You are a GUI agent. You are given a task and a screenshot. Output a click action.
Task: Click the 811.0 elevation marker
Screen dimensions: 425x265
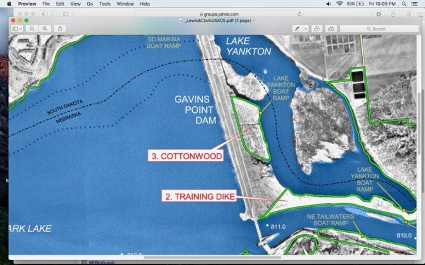(278, 226)
